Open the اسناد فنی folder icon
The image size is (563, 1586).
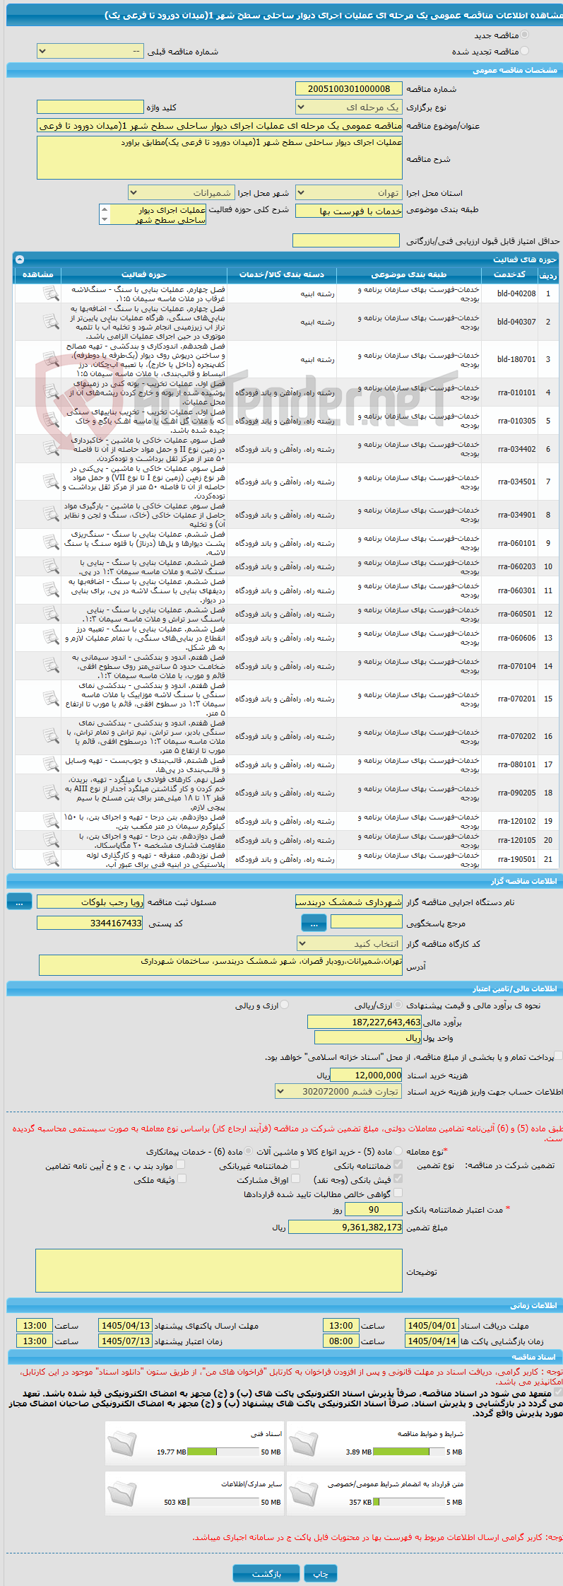pyautogui.click(x=122, y=1444)
